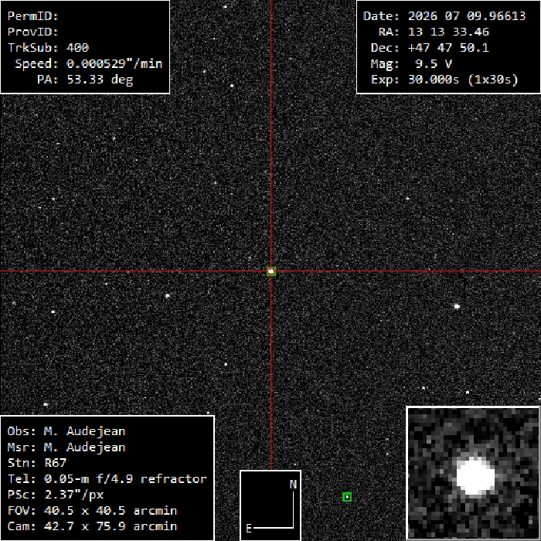
Task: Click the Exp 30.000s (1x30s) field
Action: 444,80
